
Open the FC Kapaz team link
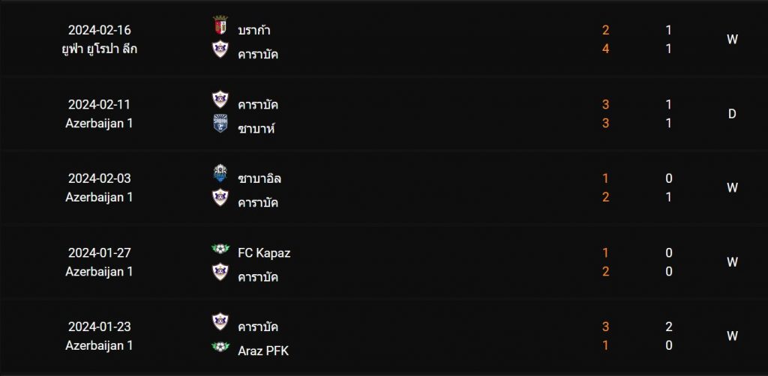(264, 252)
